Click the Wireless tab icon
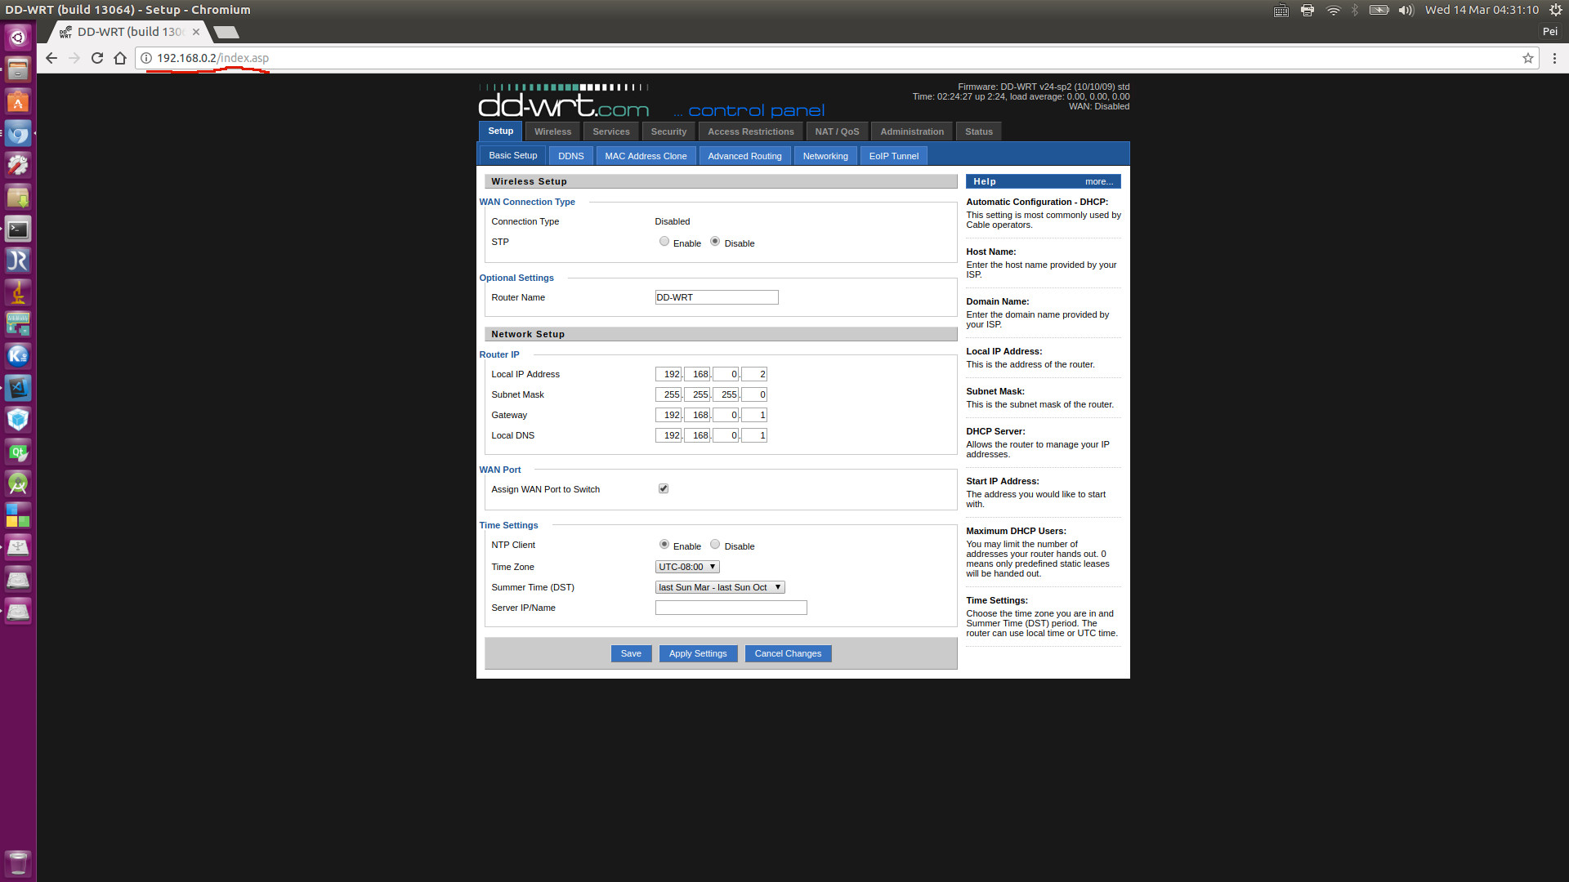Image resolution: width=1569 pixels, height=882 pixels. (x=552, y=131)
